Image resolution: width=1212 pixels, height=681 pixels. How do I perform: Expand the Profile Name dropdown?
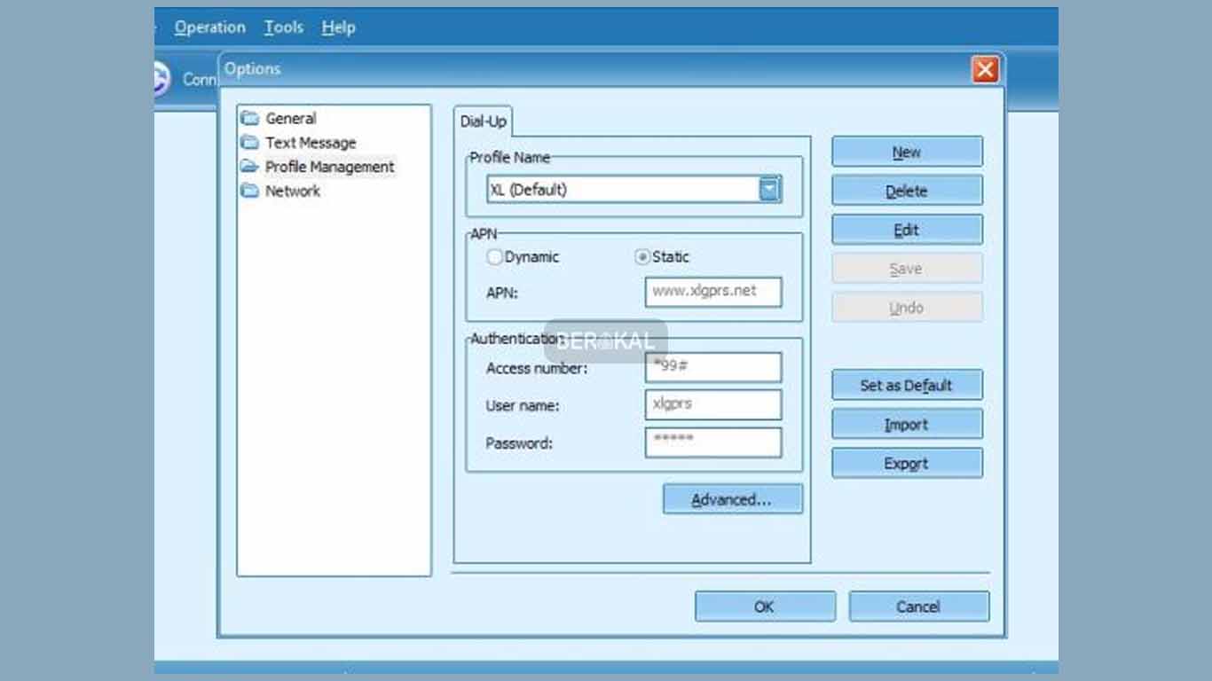click(769, 189)
